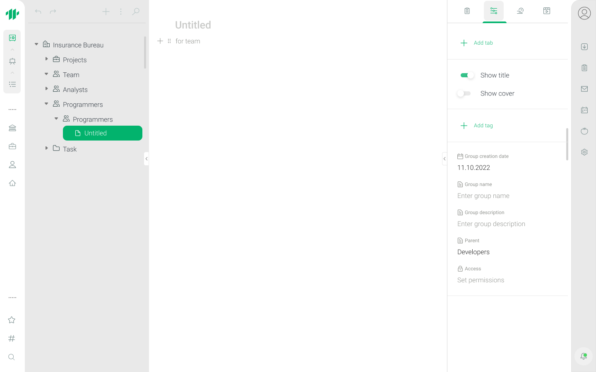Open the user profile avatar icon
Screen dimensions: 596x372
point(584,13)
